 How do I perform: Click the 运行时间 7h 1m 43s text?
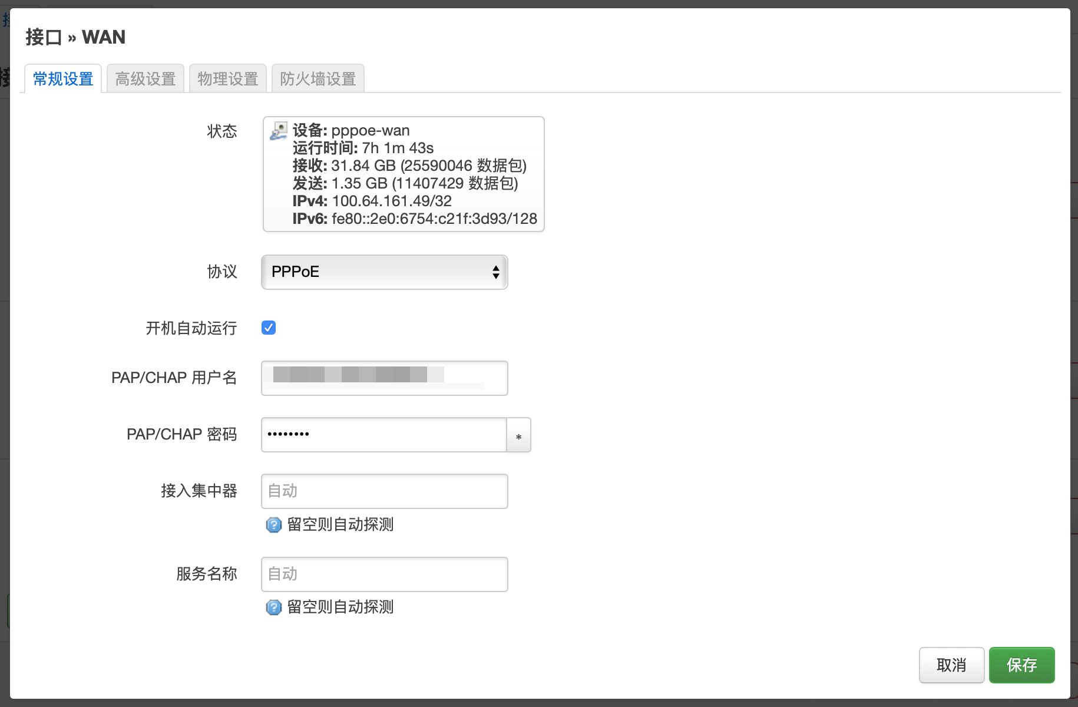point(363,148)
